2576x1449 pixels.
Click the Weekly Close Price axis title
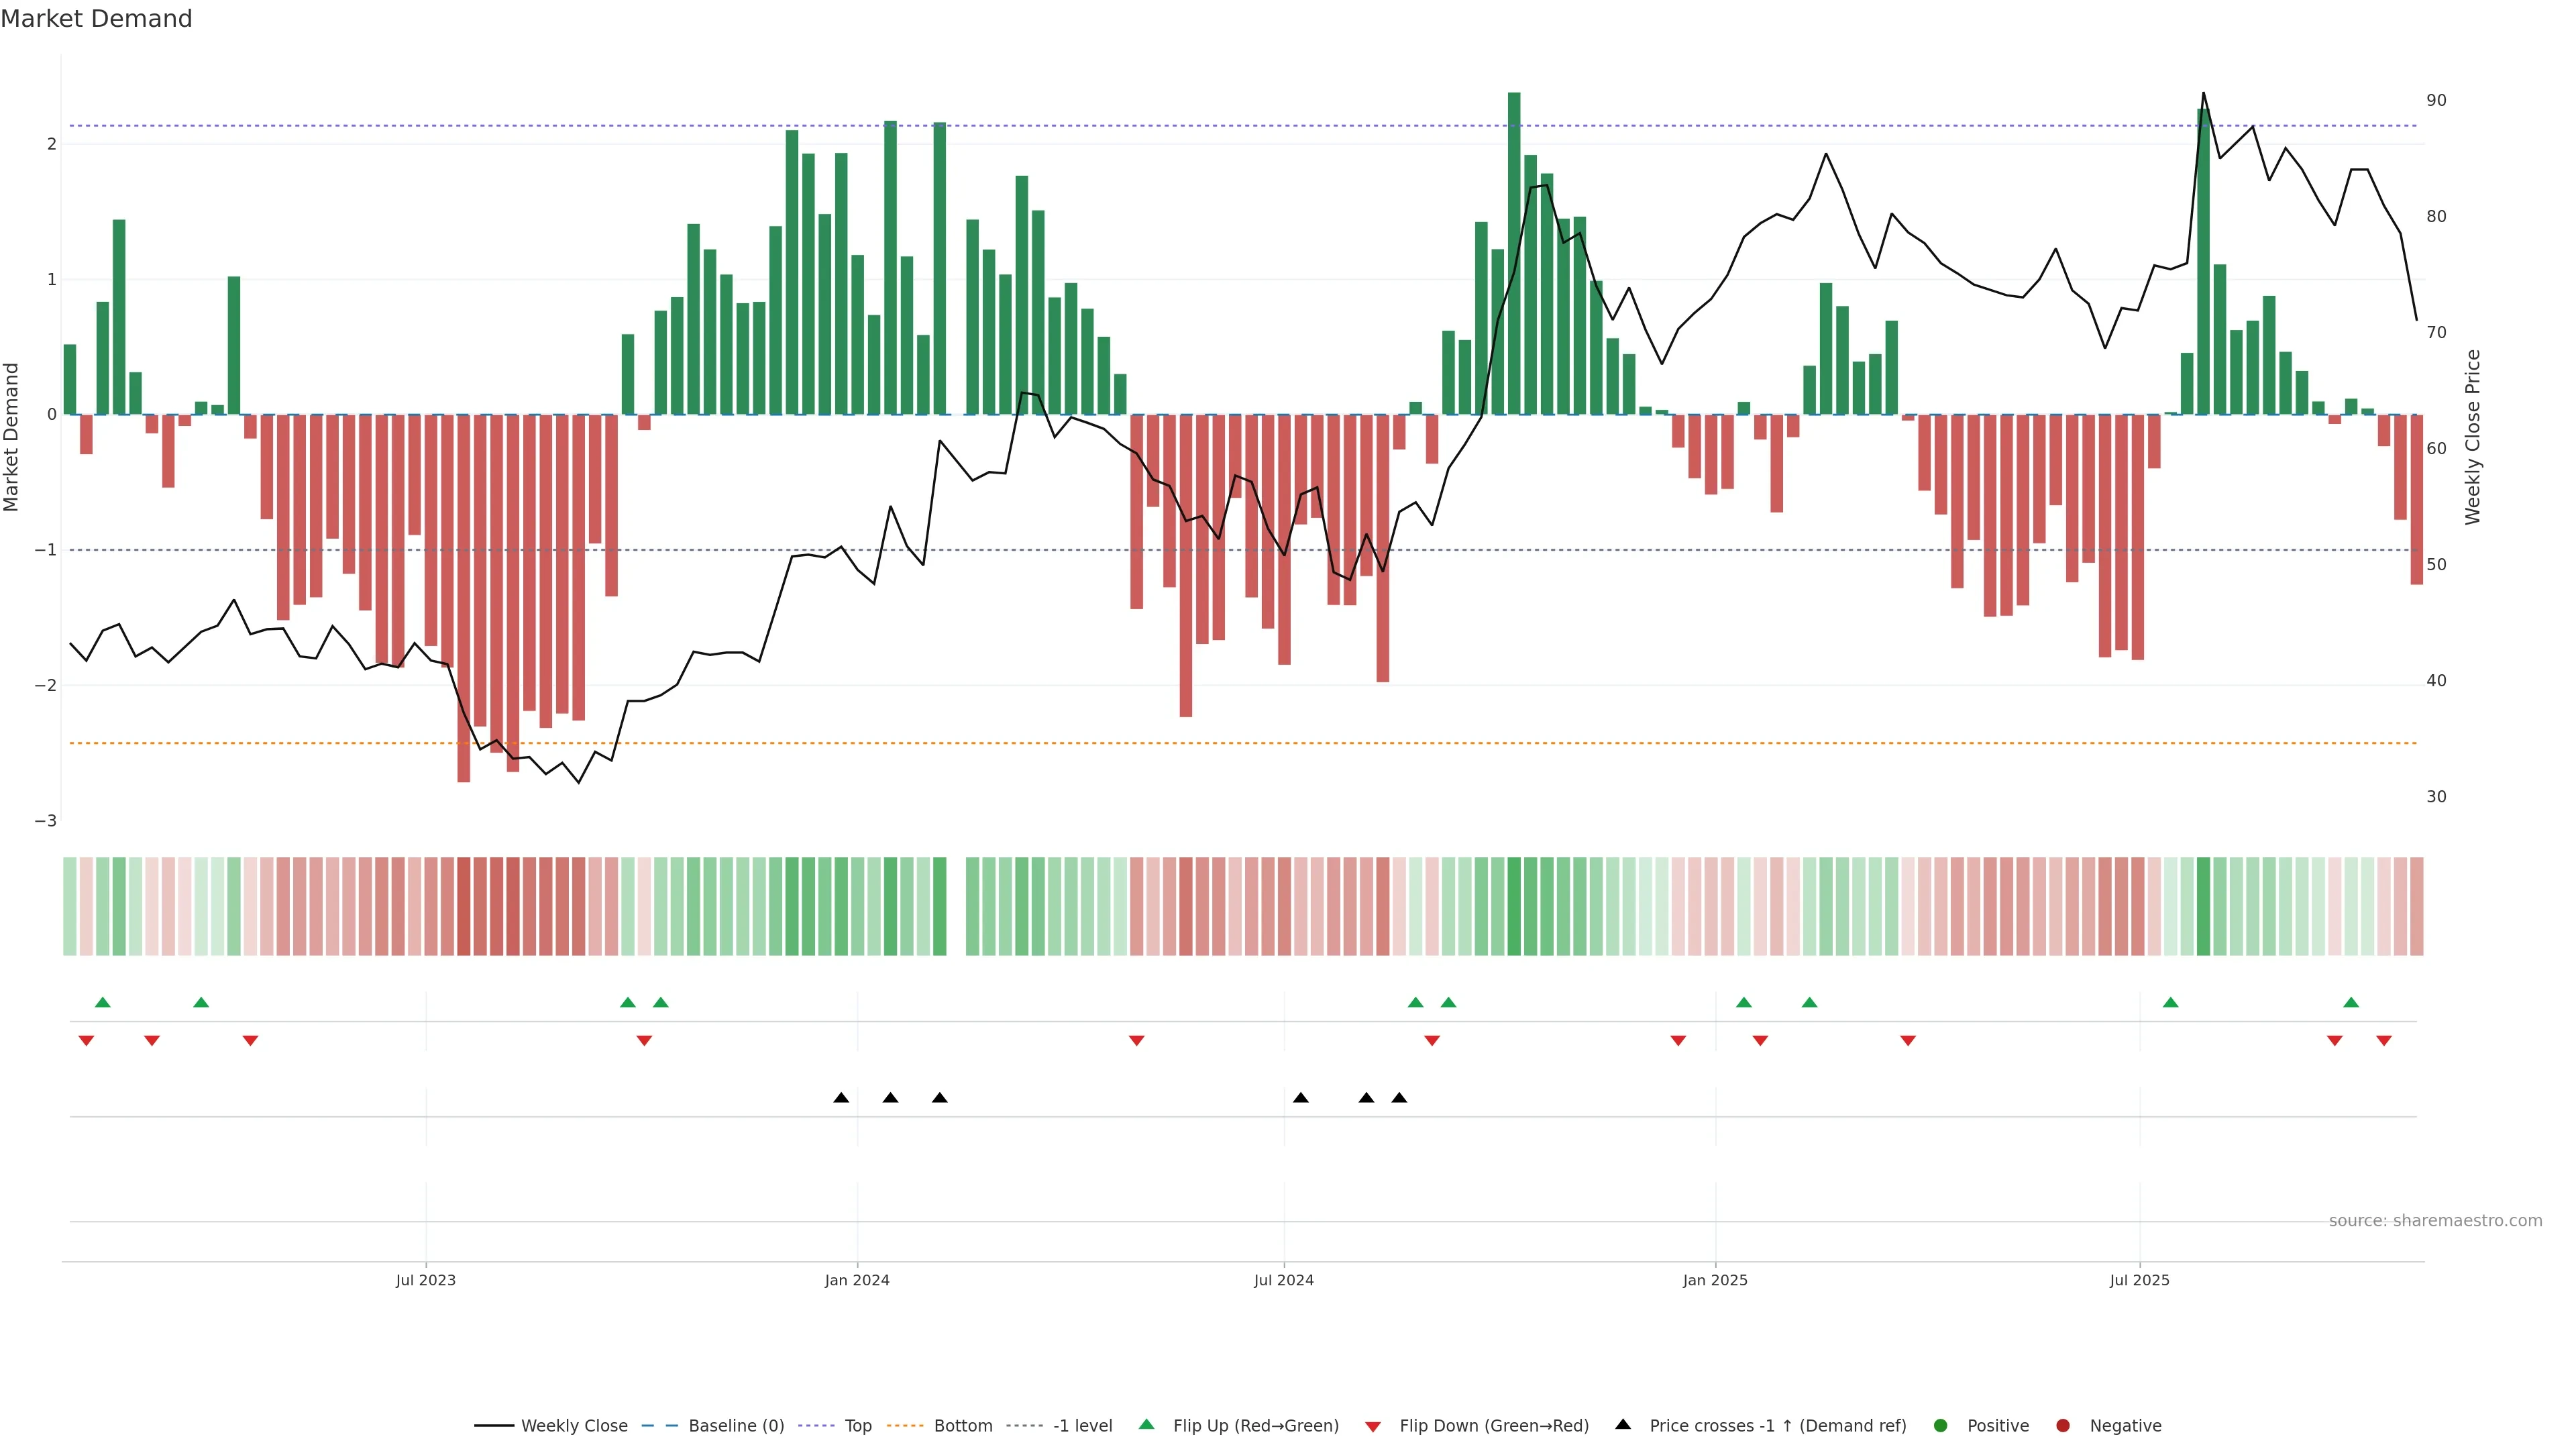[2473, 437]
